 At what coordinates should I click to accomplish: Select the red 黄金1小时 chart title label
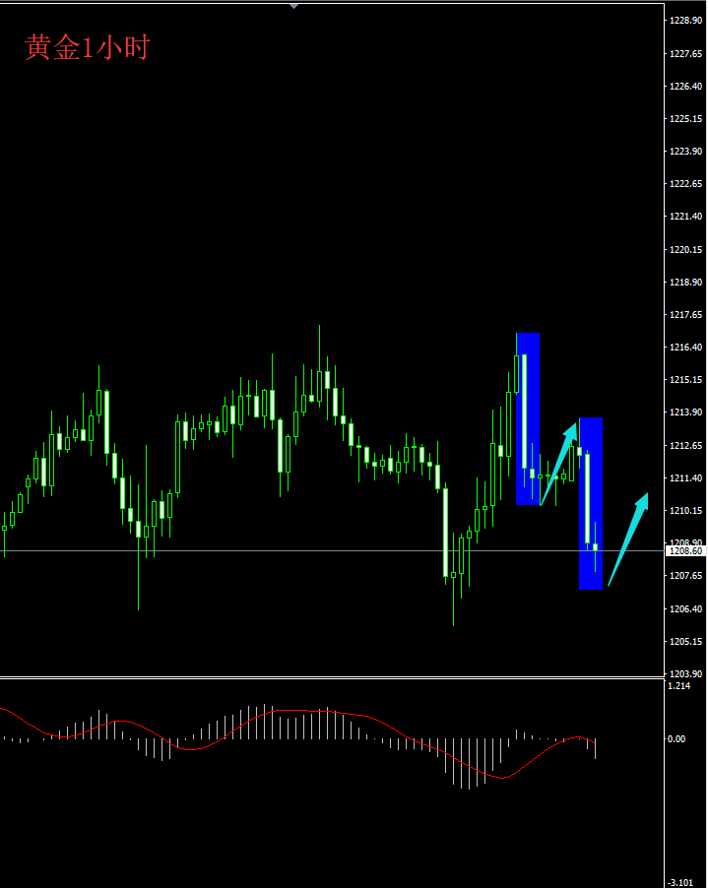[x=88, y=47]
